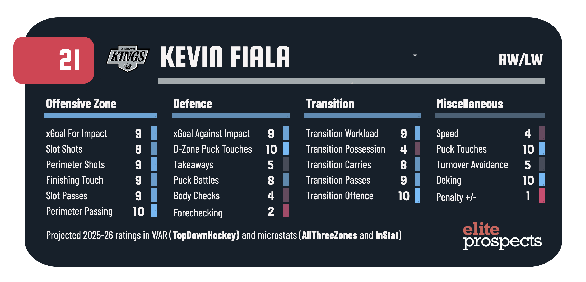Click the Perimeter Passing blue color bar
The image size is (586, 282).
tap(154, 211)
